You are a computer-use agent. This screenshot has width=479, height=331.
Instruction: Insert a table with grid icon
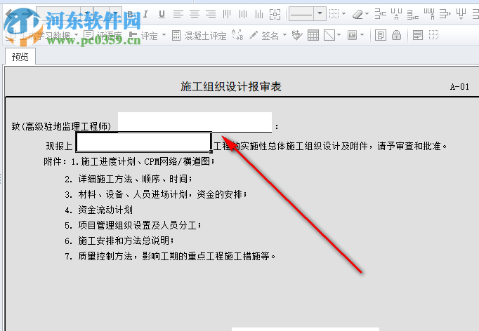click(313, 35)
